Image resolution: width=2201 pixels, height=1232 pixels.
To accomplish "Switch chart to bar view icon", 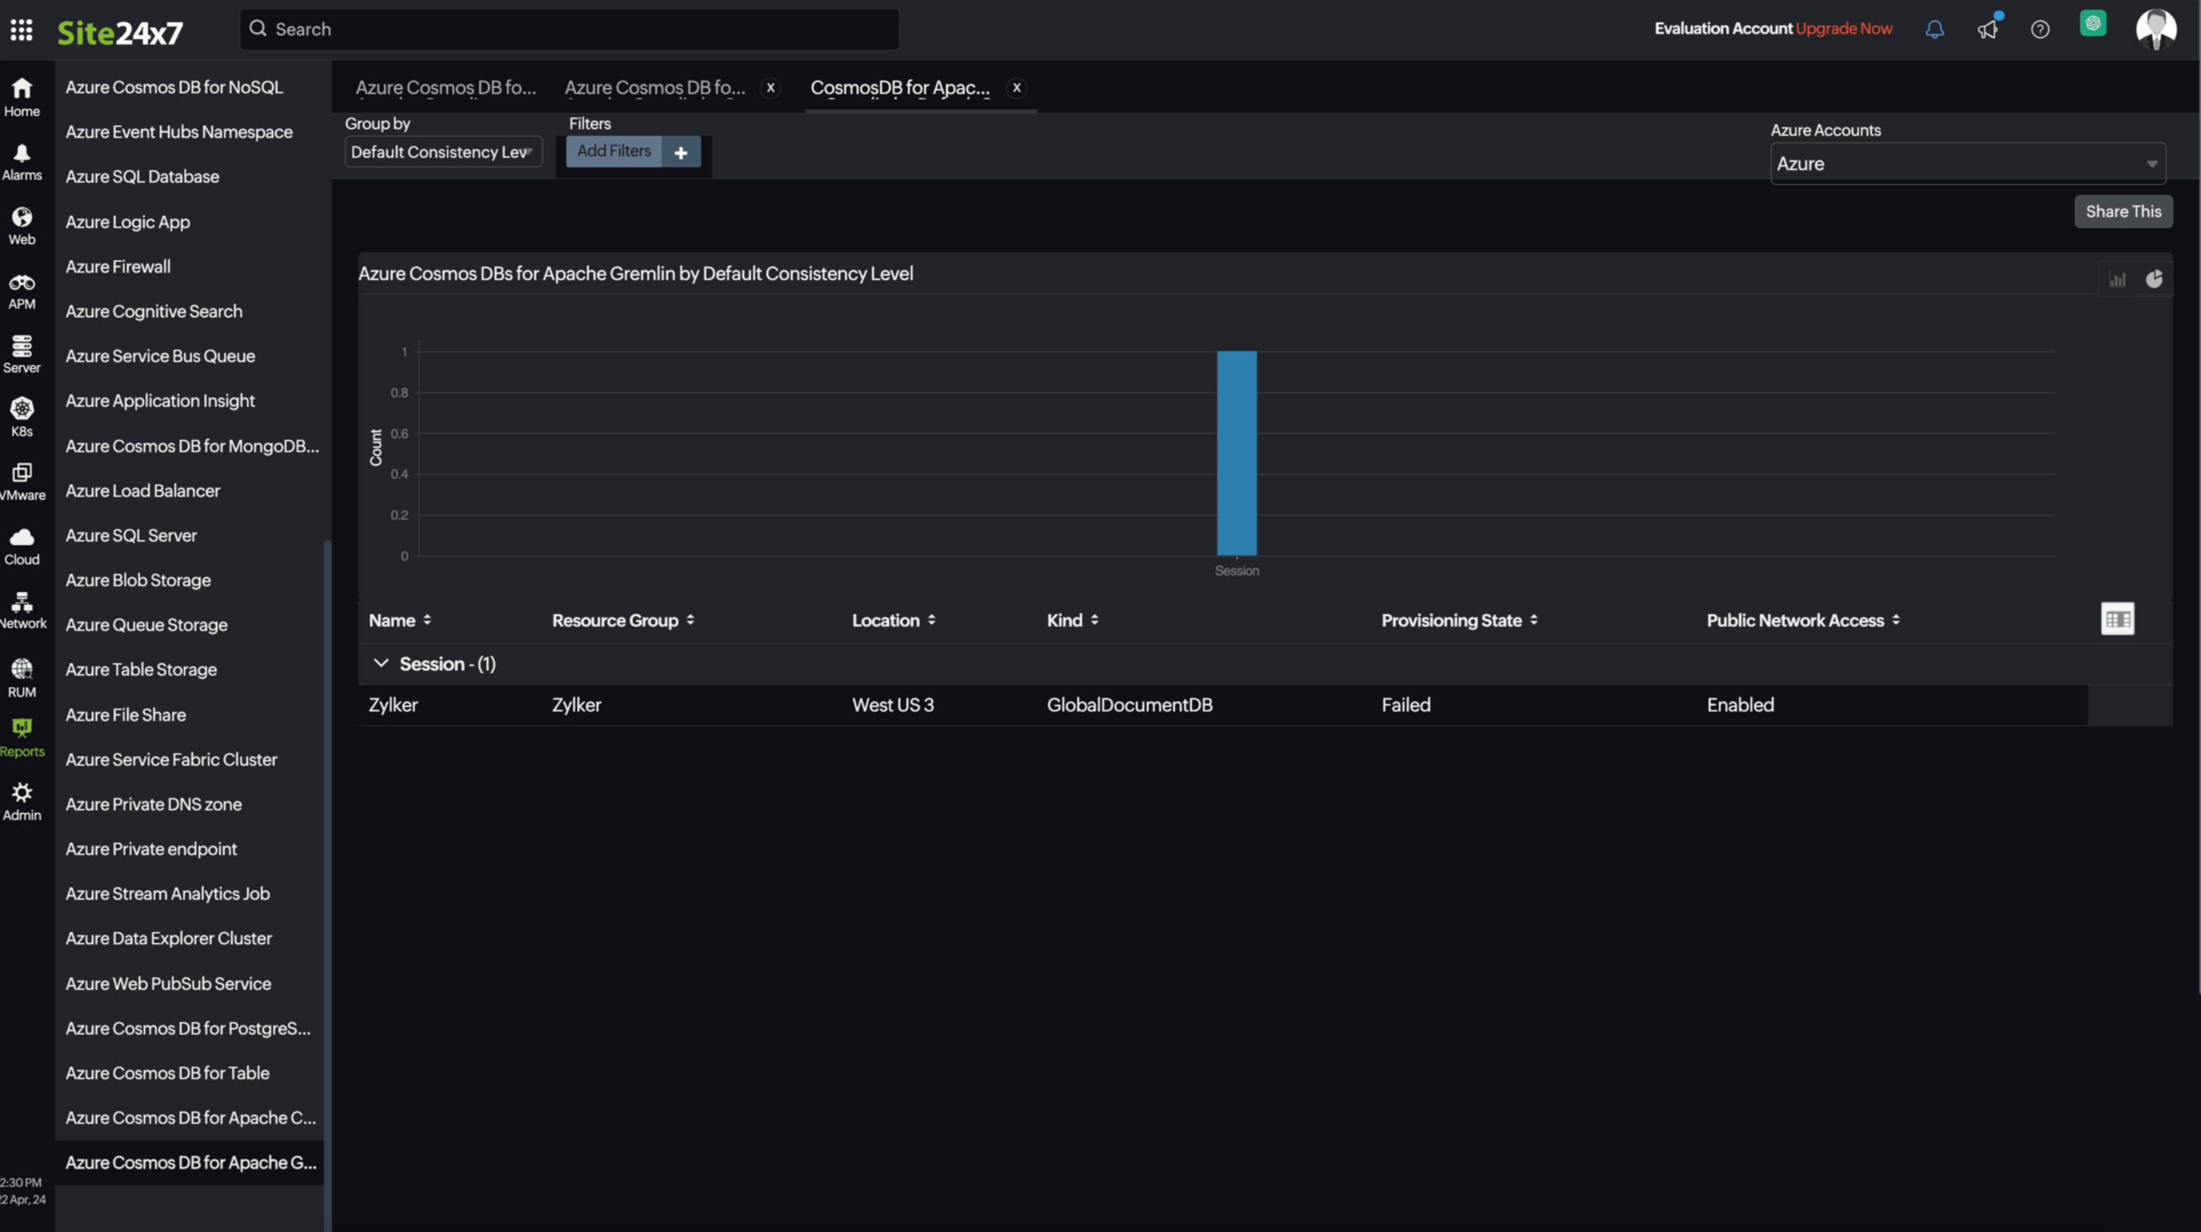I will (2117, 279).
